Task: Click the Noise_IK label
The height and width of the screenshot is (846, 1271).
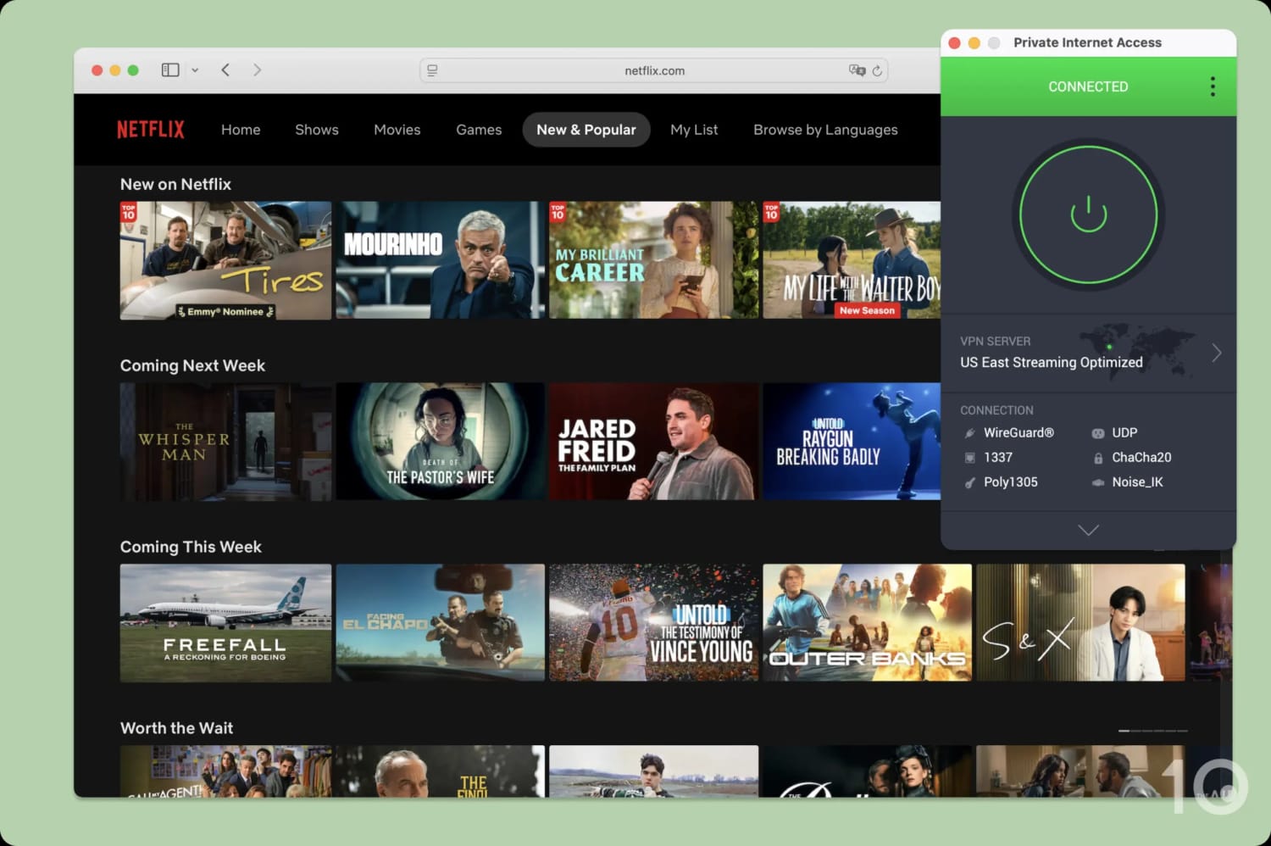Action: coord(1137,482)
